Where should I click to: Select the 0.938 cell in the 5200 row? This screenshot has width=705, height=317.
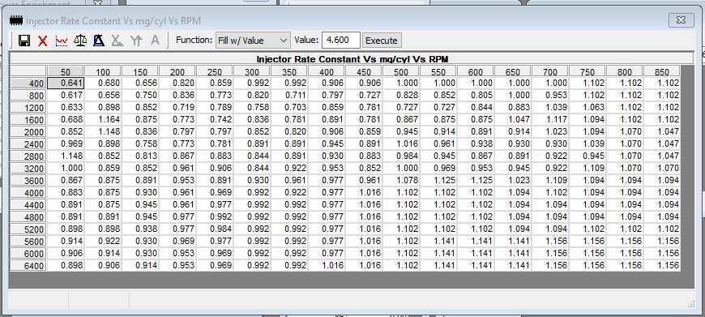pyautogui.click(x=140, y=229)
